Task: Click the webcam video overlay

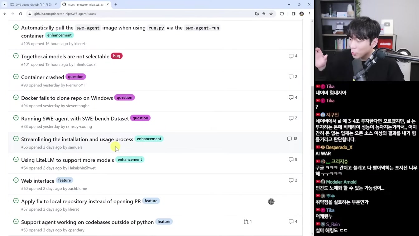Action: tap(367, 41)
